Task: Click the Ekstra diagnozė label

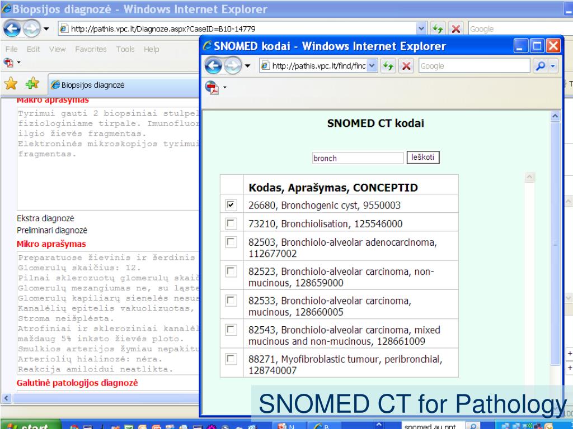Action: point(45,218)
